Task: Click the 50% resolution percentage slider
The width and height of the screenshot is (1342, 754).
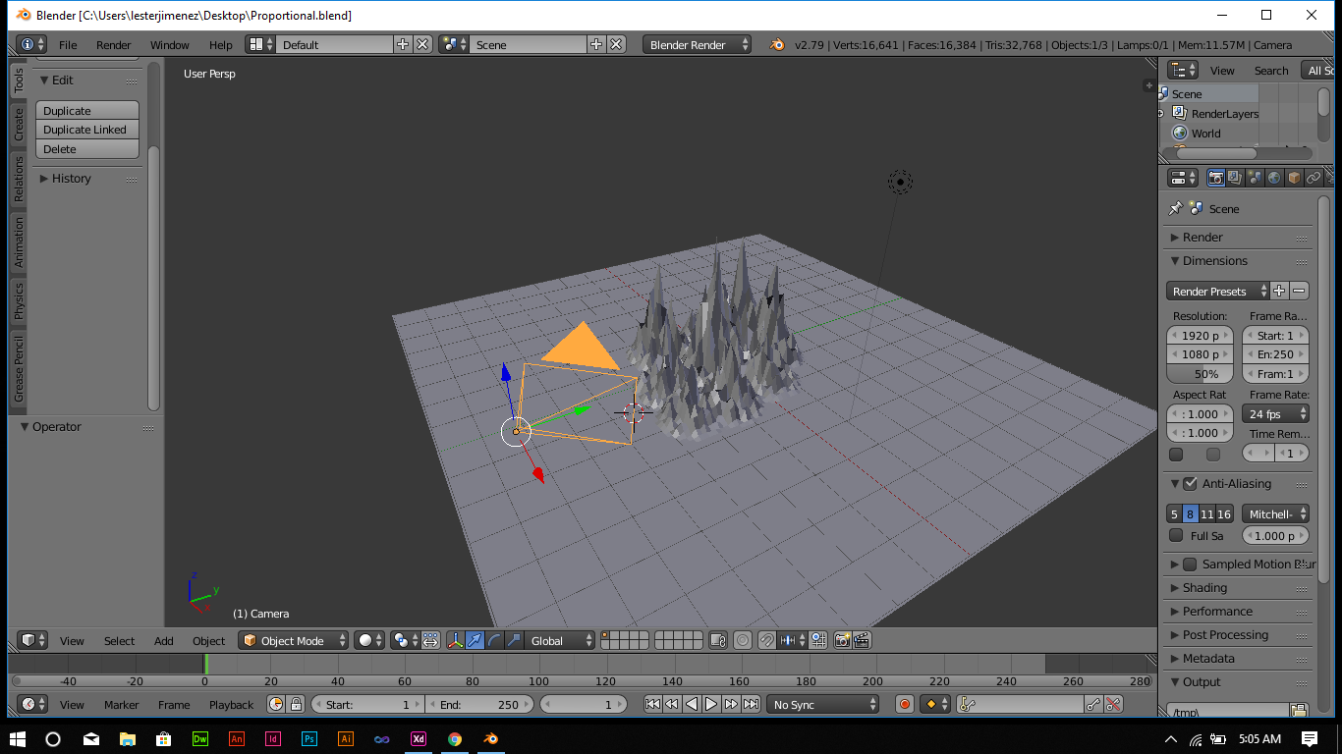Action: coord(1200,374)
